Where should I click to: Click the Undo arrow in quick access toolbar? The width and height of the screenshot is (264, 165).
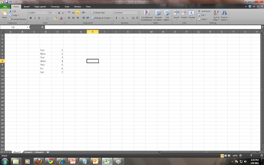(10, 2)
